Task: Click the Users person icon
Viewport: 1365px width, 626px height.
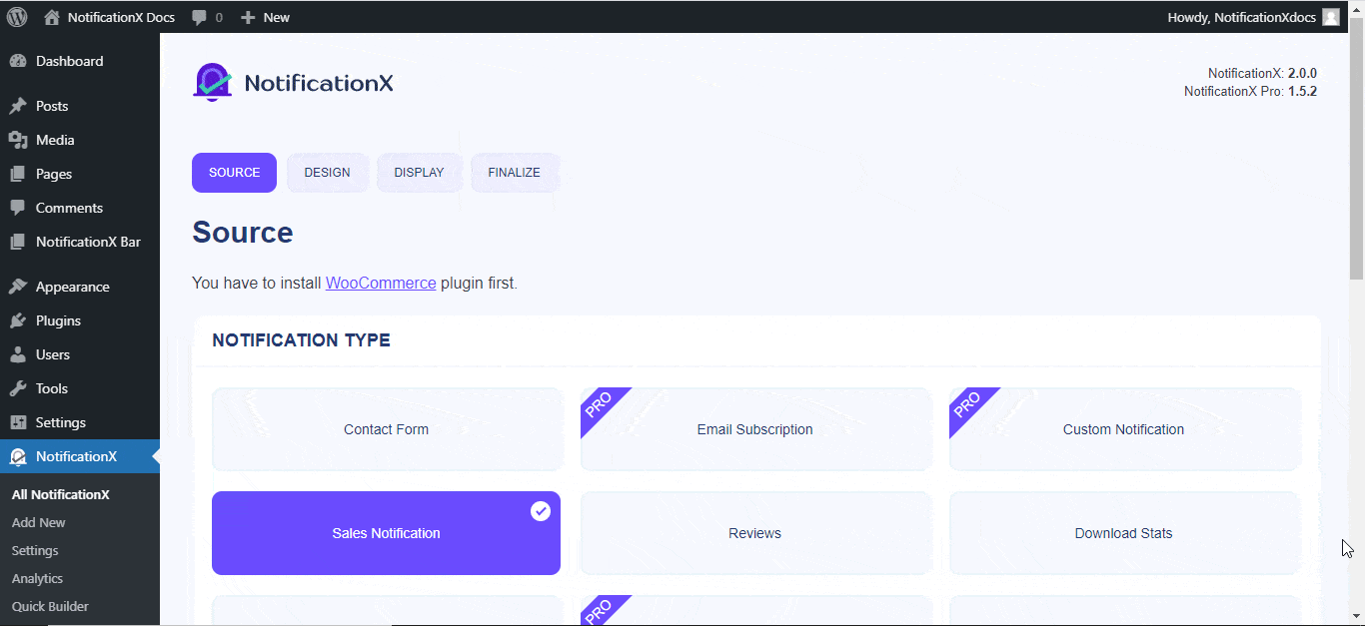Action: click(x=18, y=354)
